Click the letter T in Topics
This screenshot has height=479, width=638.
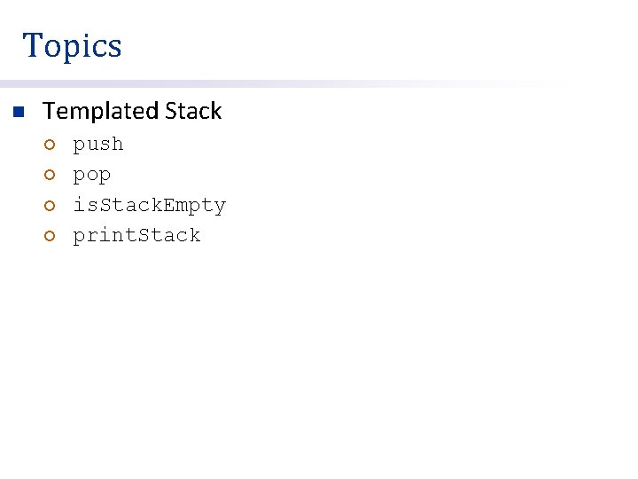point(32,45)
